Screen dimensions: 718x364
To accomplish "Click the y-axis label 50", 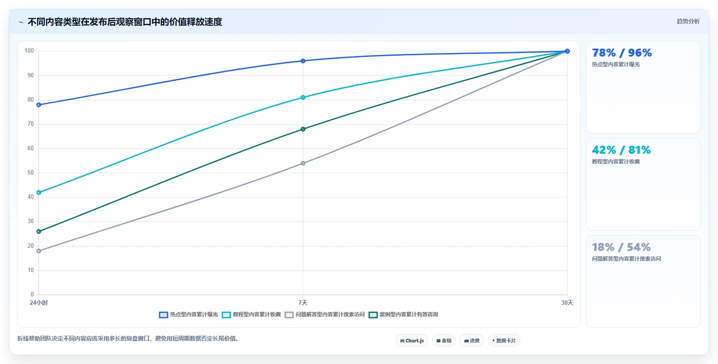I will [x=31, y=173].
